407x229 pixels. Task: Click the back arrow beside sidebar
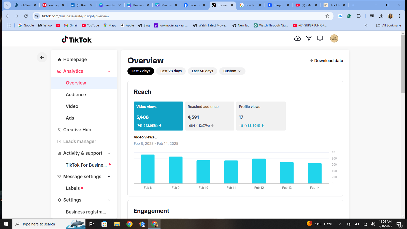[x=42, y=57]
